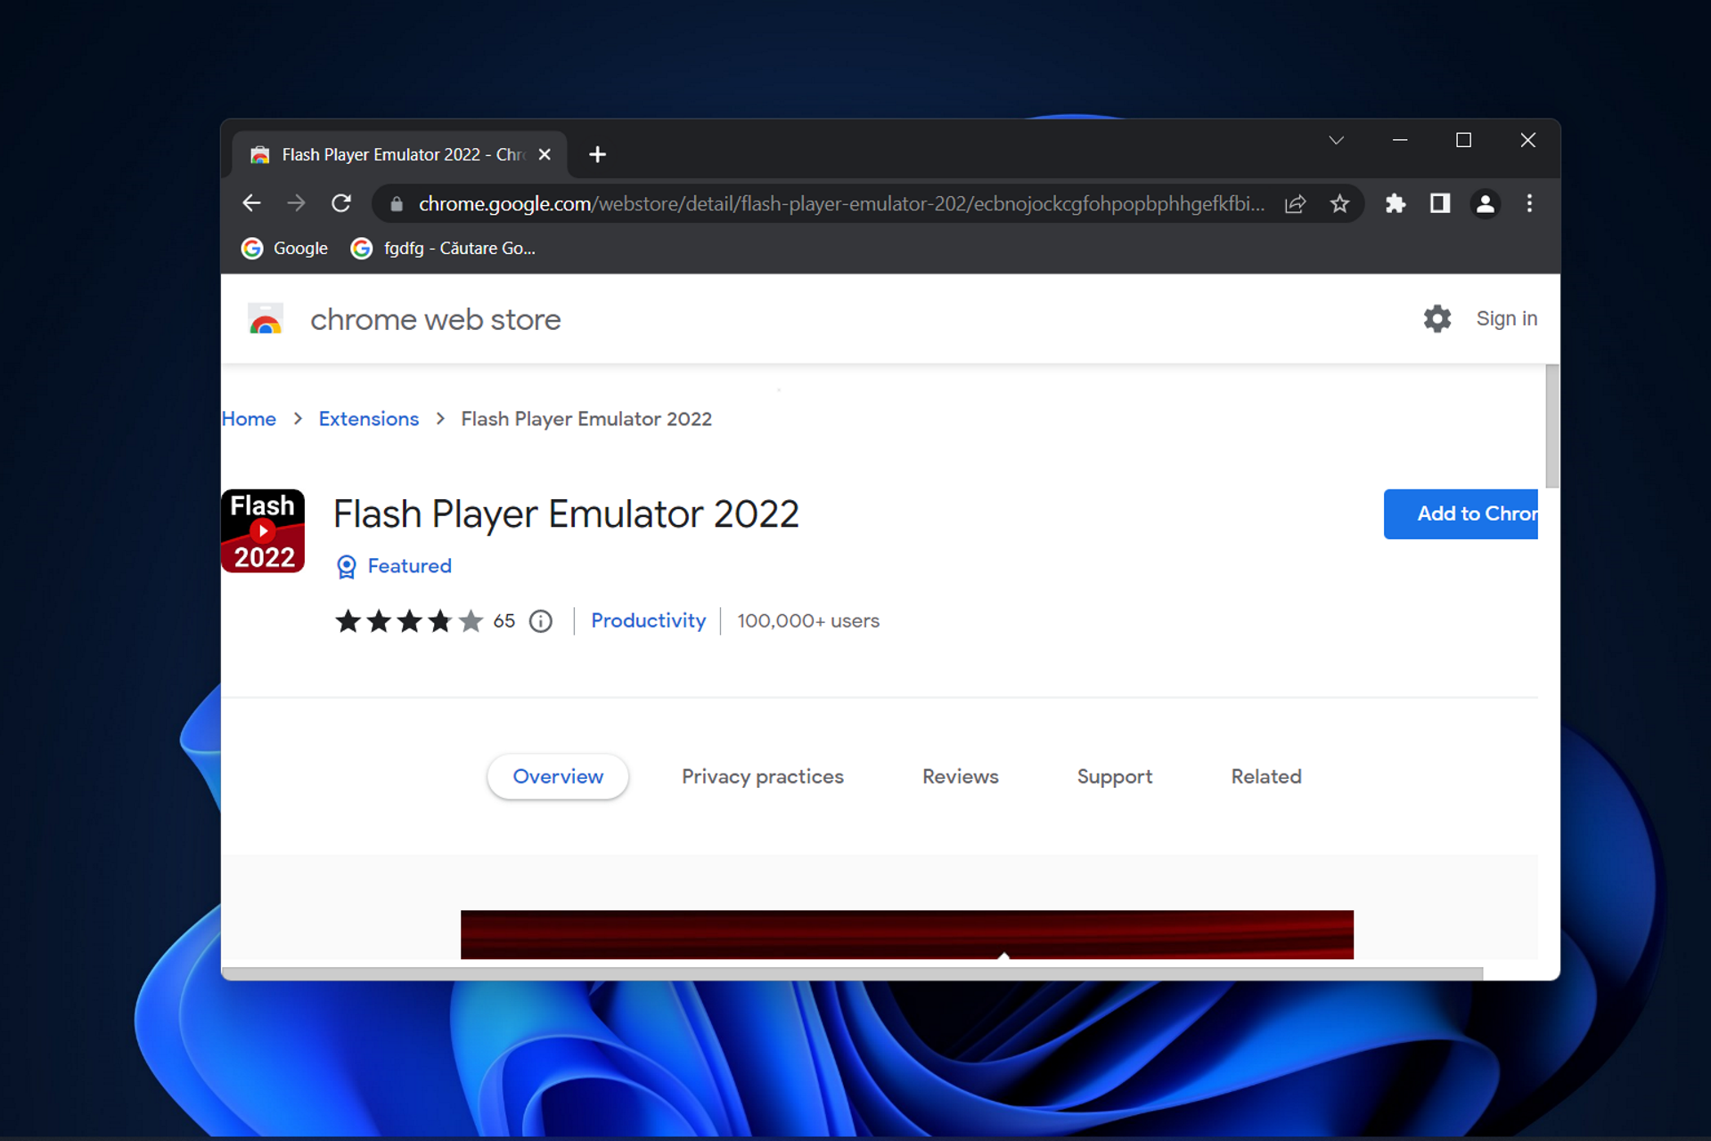
Task: Click the Google account profile icon
Action: pyautogui.click(x=1483, y=204)
